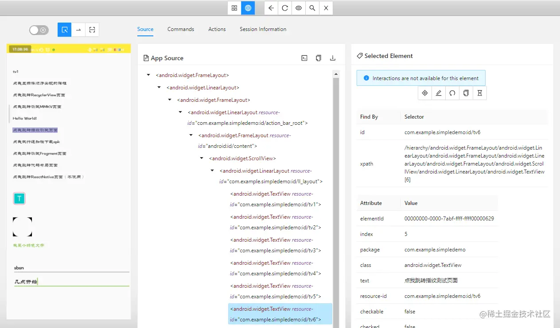This screenshot has width=560, height=328.
Task: Quit session with X icon
Action: pos(326,8)
